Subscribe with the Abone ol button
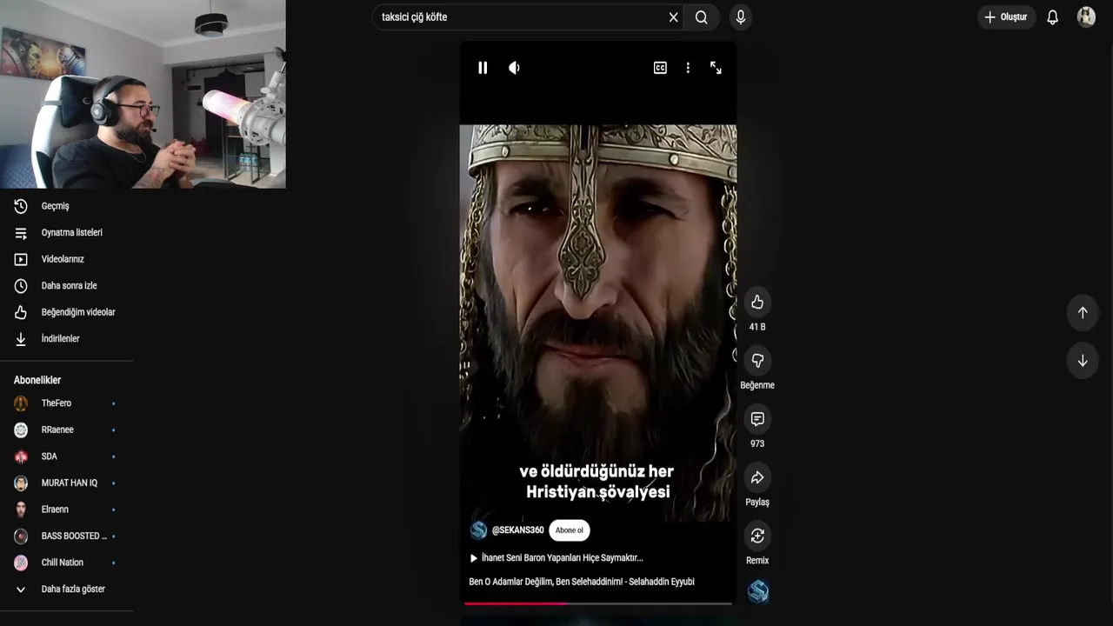The height and width of the screenshot is (626, 1113). (x=570, y=530)
